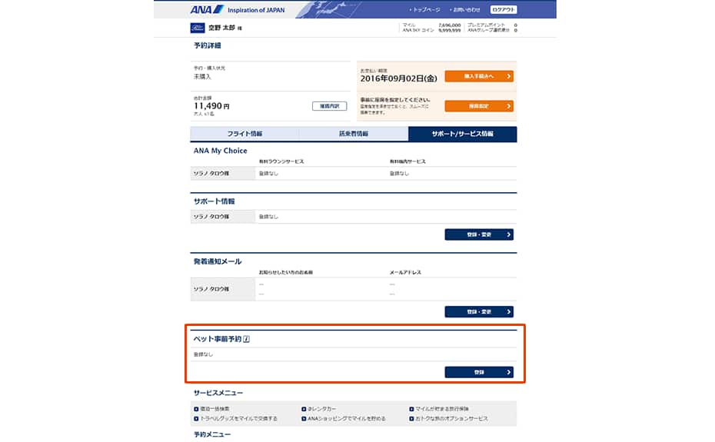
Task: Click the orange purchase procedure button
Action: [x=479, y=76]
